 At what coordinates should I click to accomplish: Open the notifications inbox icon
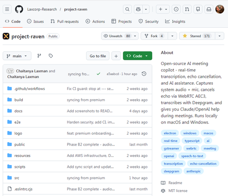pos(209,9)
